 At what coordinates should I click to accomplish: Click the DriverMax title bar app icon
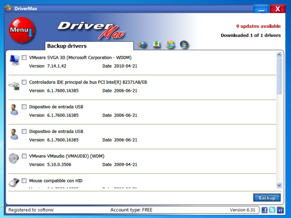pos(8,9)
